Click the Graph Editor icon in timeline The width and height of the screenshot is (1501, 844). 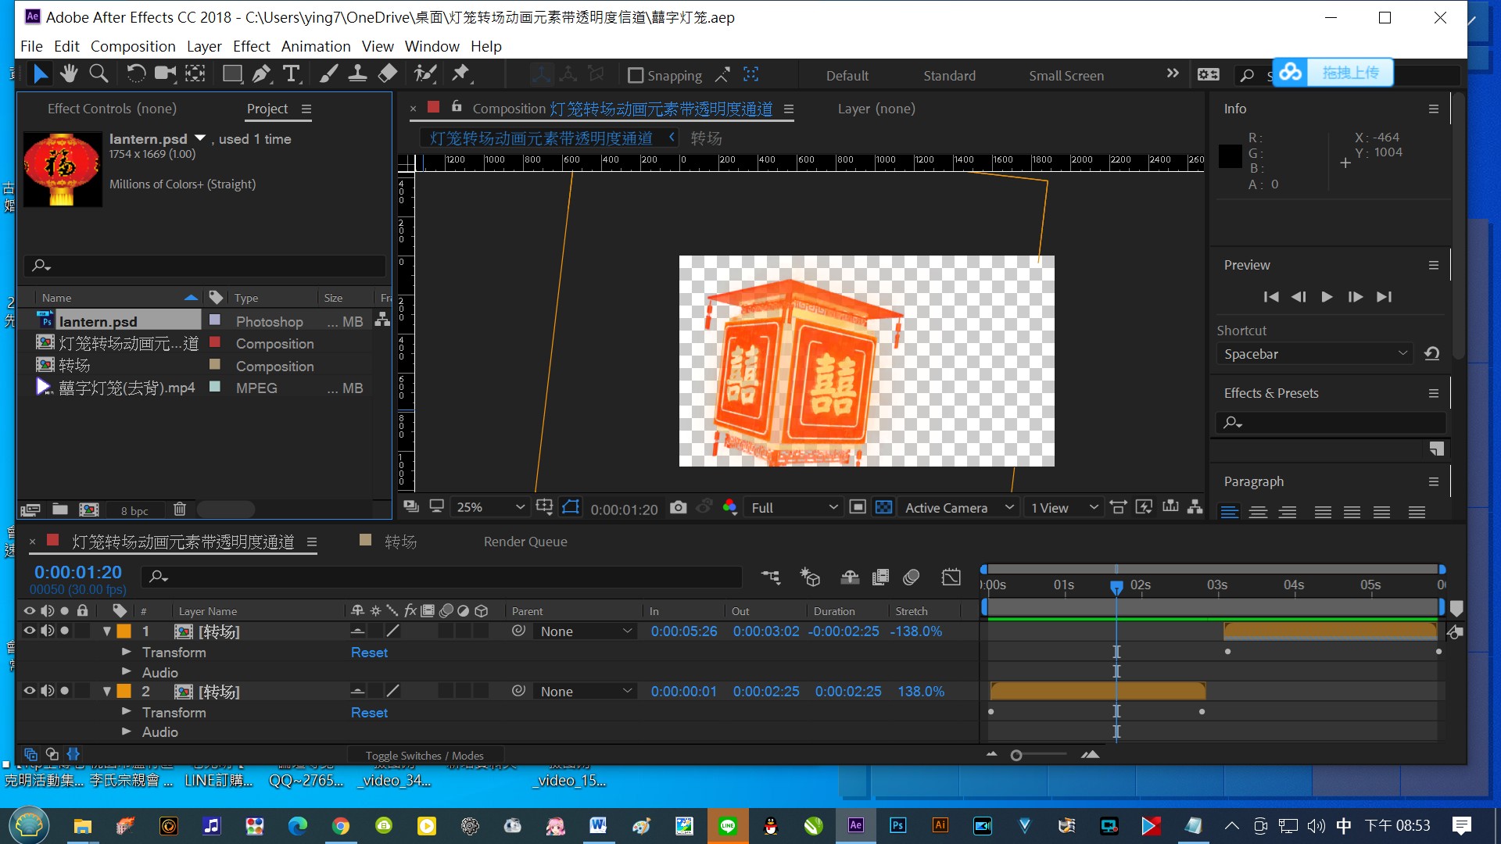951,577
